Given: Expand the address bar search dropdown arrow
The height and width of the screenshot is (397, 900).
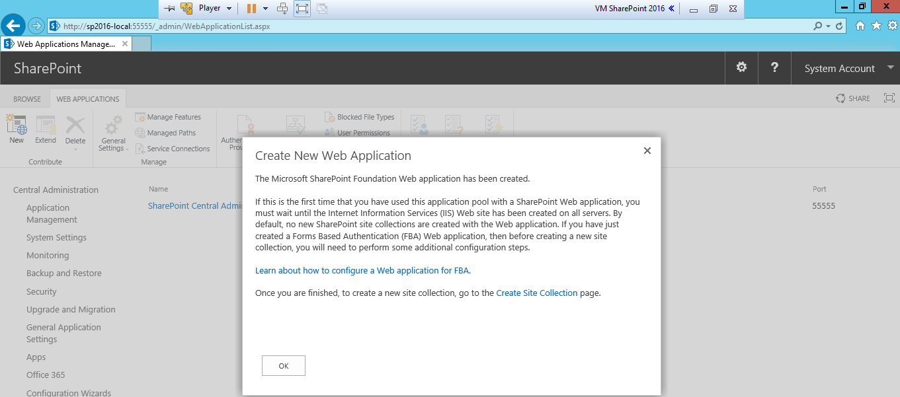Looking at the screenshot, I should [829, 26].
